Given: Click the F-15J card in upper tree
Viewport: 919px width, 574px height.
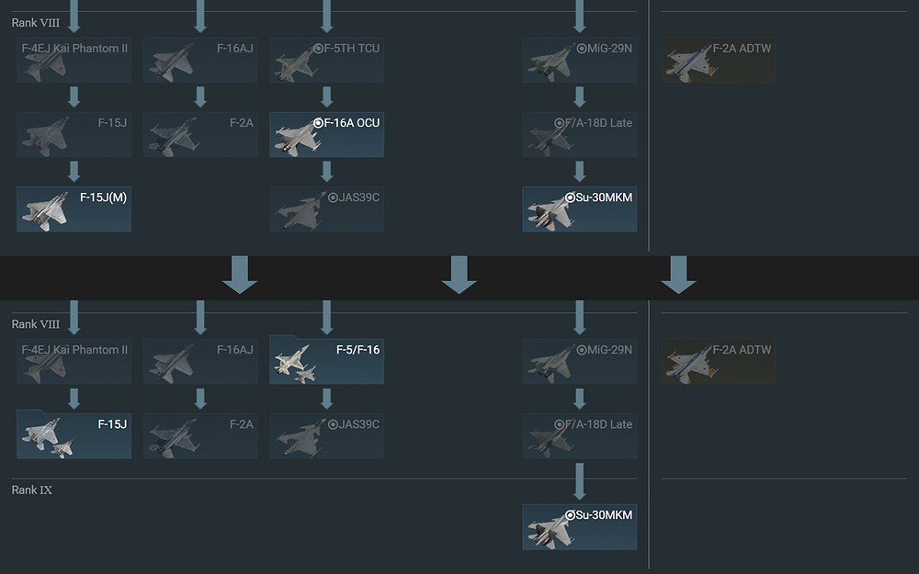Looking at the screenshot, I should [74, 135].
